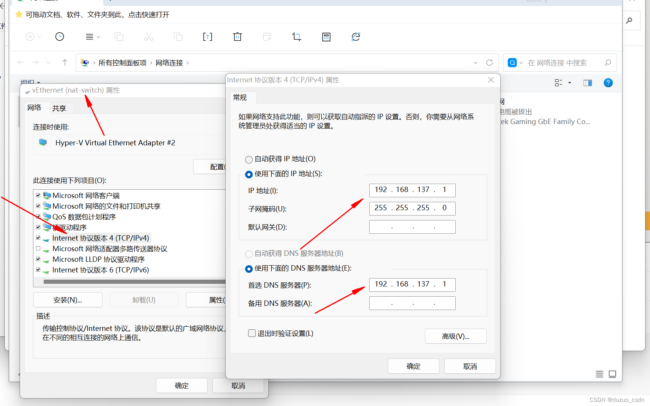Click the crop tool icon in toolbar
650x406 pixels.
point(297,37)
